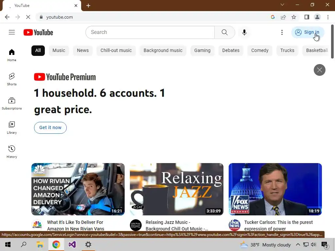Select the News filter chip
Screen dimensions: 335x251
(83, 51)
